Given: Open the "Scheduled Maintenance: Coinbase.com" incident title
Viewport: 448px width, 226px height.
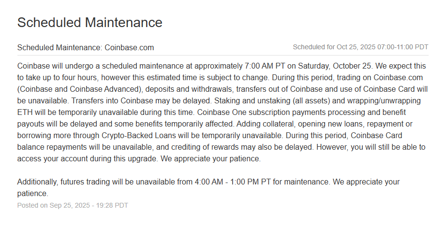Looking at the screenshot, I should pyautogui.click(x=86, y=47).
